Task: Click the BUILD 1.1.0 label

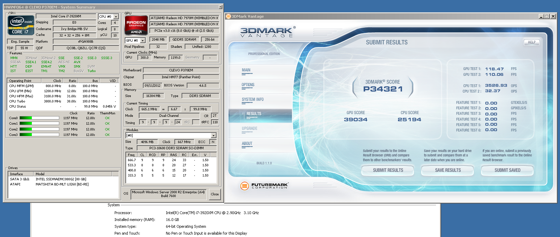Action: tap(264, 163)
